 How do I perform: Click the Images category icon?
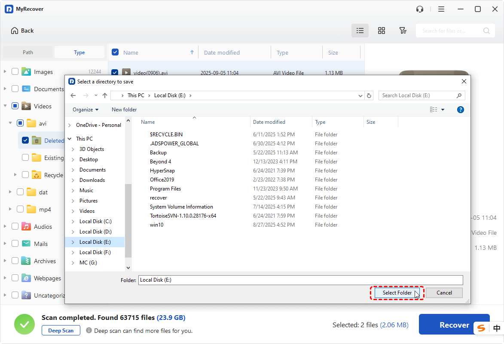(26, 71)
